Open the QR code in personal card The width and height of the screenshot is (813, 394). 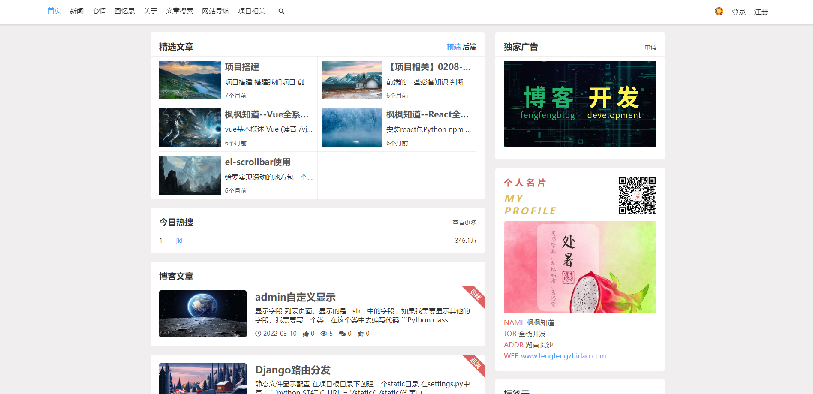[637, 195]
